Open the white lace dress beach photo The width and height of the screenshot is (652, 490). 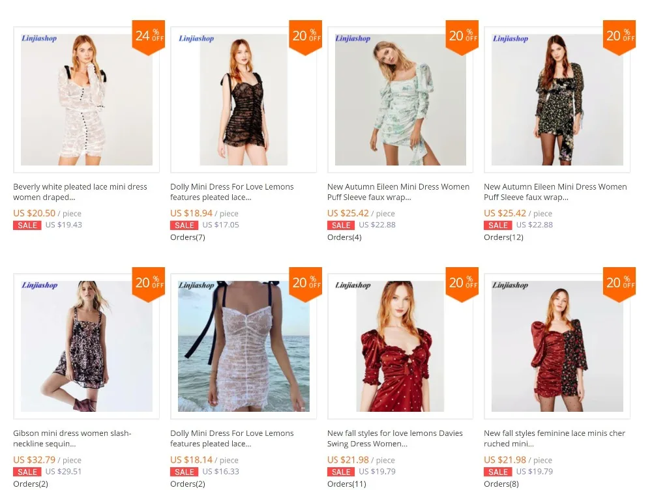coord(244,346)
